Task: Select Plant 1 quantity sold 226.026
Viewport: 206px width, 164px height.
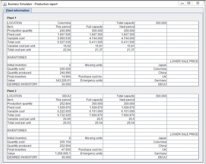Action: click(x=55, y=69)
